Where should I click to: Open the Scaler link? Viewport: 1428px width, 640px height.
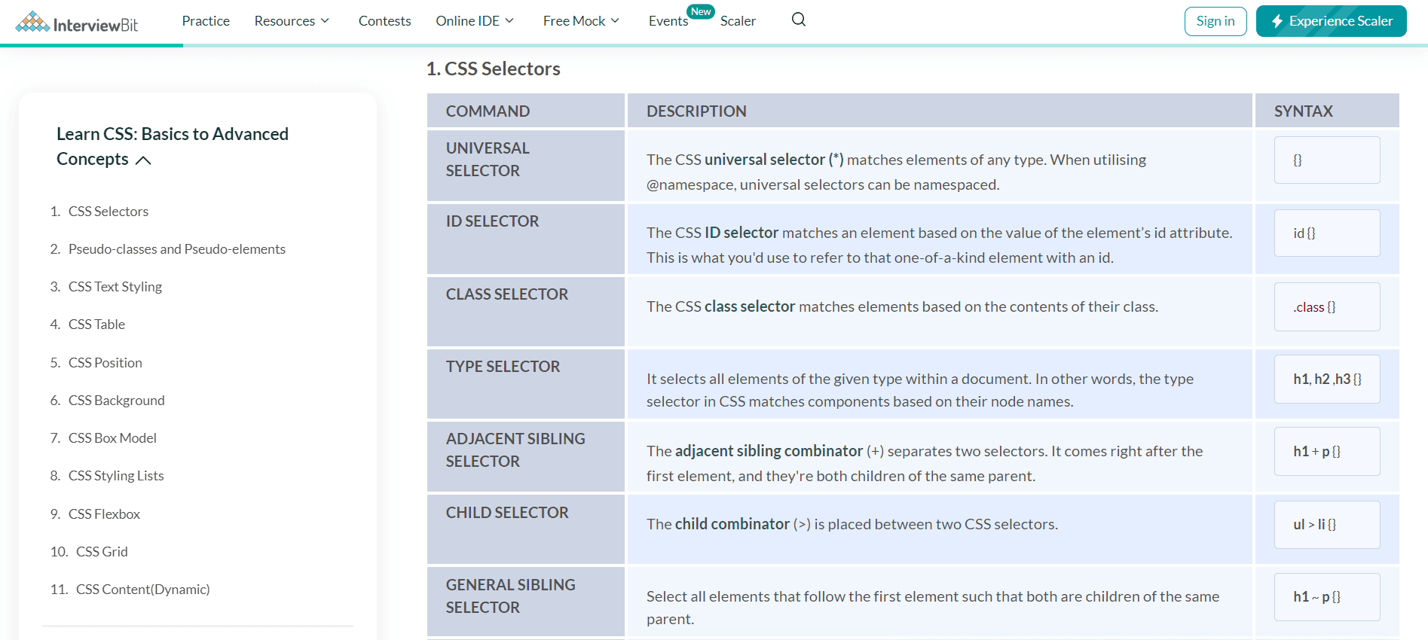pos(738,21)
